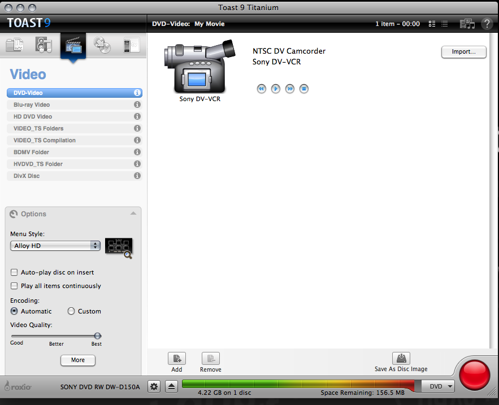Collapse the Options panel
Viewport: 499px width, 405px height.
133,214
